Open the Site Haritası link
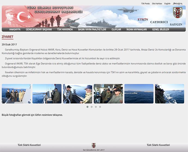 157,4
